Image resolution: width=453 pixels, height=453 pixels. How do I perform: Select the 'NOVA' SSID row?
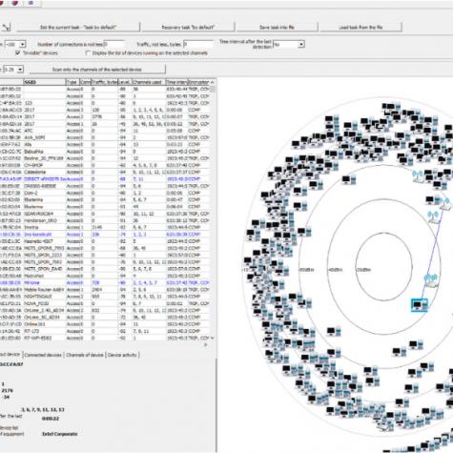pos(105,303)
